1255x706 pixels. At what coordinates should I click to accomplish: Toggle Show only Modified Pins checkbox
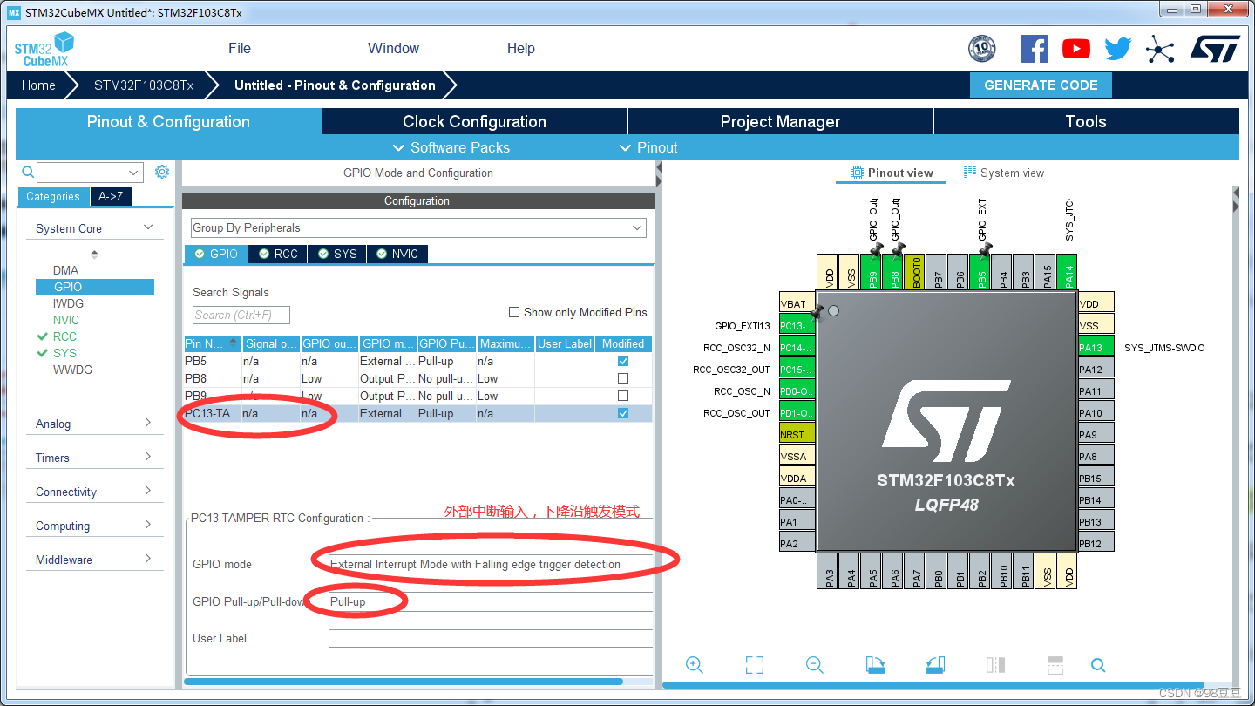[514, 312]
